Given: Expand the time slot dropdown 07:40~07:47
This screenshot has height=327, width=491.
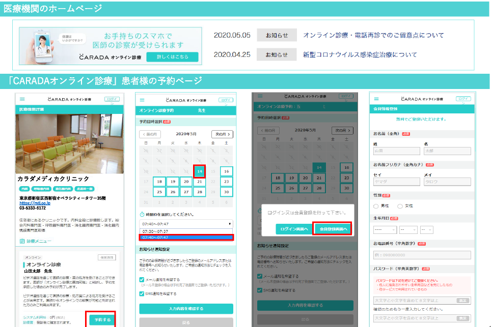Looking at the screenshot, I should point(186,223).
